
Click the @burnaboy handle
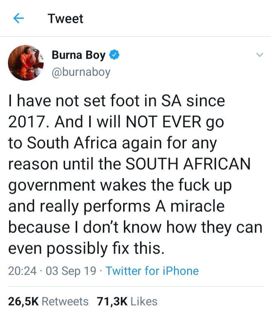pyautogui.click(x=81, y=71)
